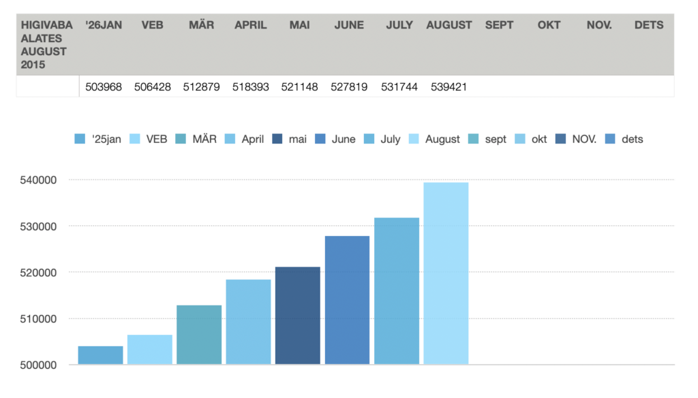698x398 pixels.
Task: Click the MÄR legend color square
Action: [181, 139]
